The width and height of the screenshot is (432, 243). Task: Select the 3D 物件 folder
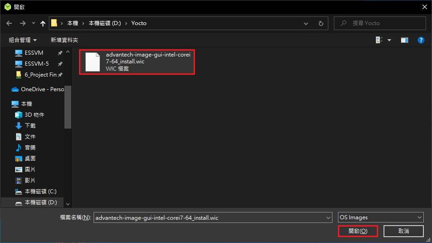(34, 115)
